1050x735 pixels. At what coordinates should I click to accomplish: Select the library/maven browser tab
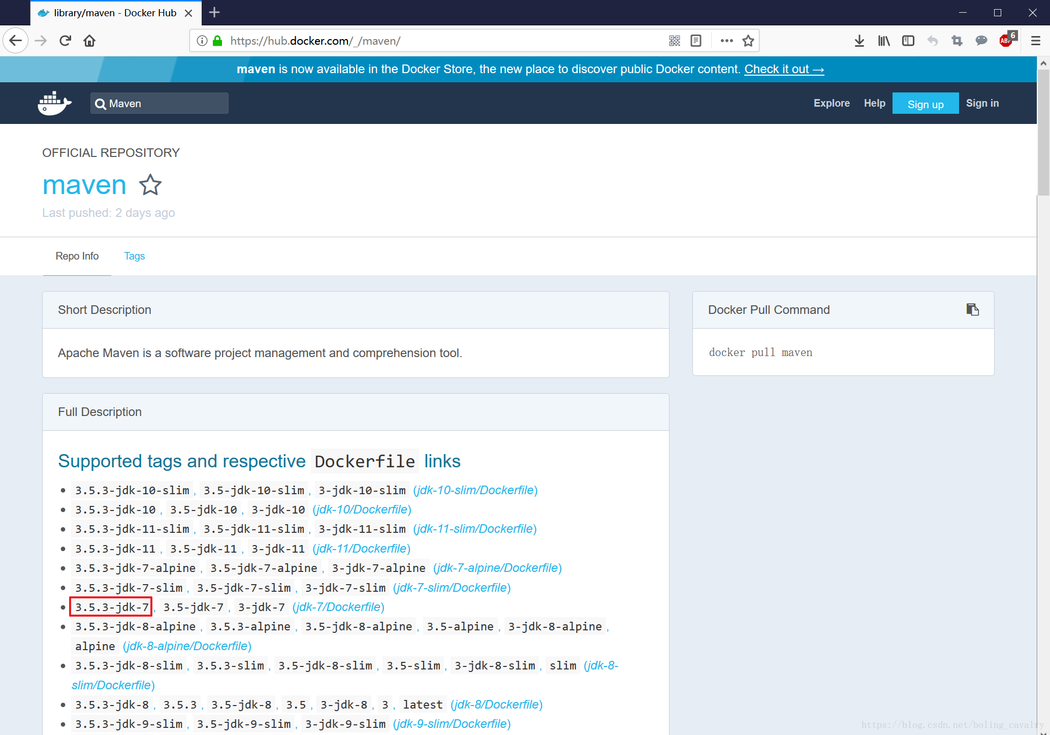(x=116, y=13)
